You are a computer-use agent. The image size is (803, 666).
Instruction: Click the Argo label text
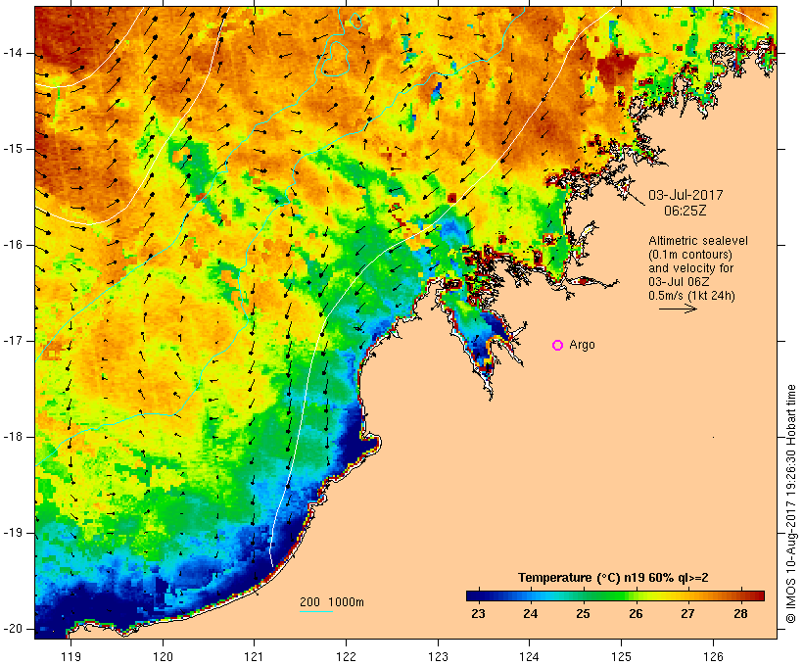click(x=583, y=346)
